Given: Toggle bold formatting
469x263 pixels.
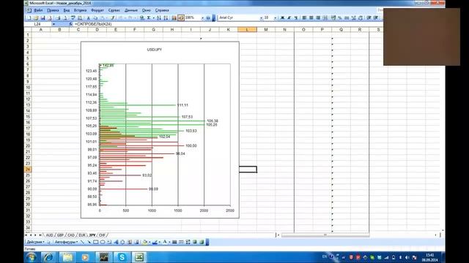Looking at the screenshot, I should (282, 18).
